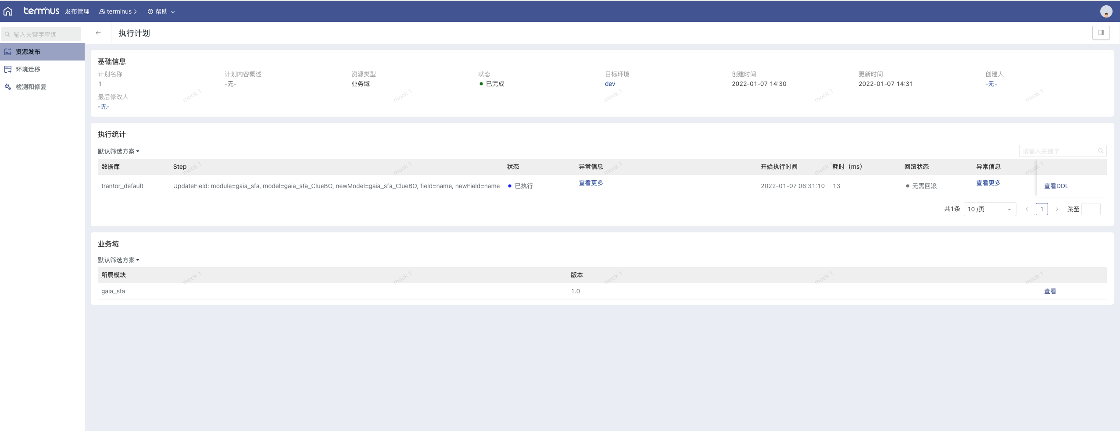Toggle the side panel layout icon

pos(1101,32)
